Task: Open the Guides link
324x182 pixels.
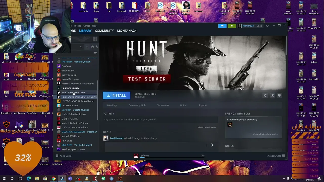Action: pos(184,105)
